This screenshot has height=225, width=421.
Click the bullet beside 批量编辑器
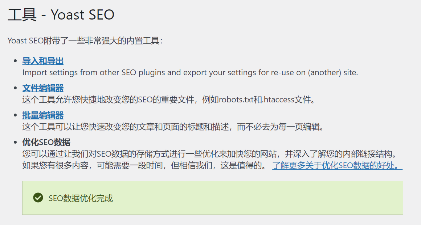16,115
